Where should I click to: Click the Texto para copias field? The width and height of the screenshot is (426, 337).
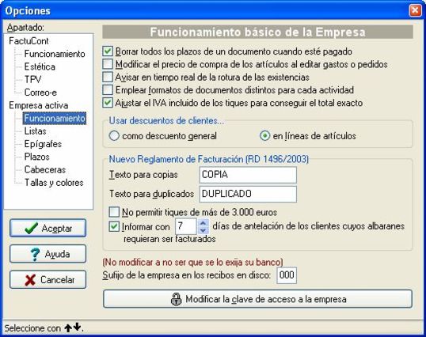[x=248, y=175]
